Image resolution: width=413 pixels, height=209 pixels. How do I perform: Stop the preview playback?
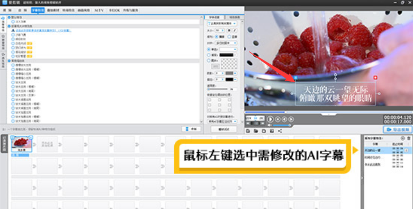(x=278, y=119)
